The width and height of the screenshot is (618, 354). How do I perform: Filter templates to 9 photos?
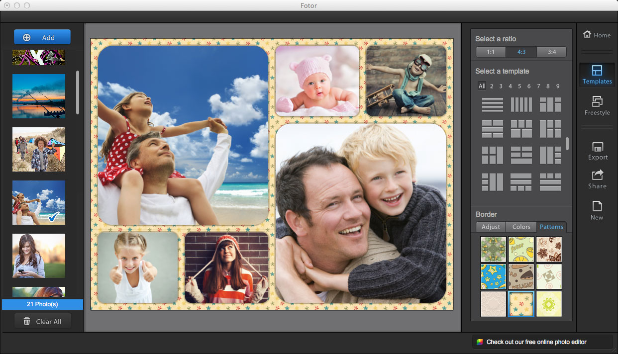click(x=558, y=86)
